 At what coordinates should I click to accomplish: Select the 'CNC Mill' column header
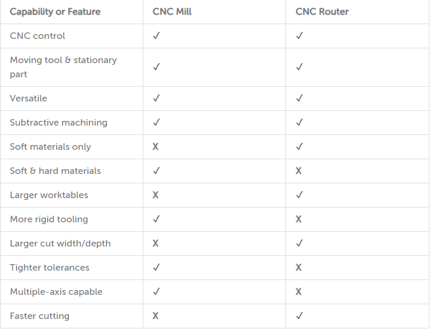[x=172, y=12]
